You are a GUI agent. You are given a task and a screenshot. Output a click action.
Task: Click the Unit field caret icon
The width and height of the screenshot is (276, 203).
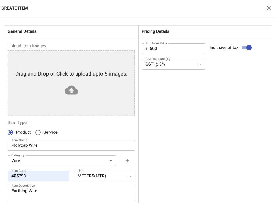(x=130, y=176)
